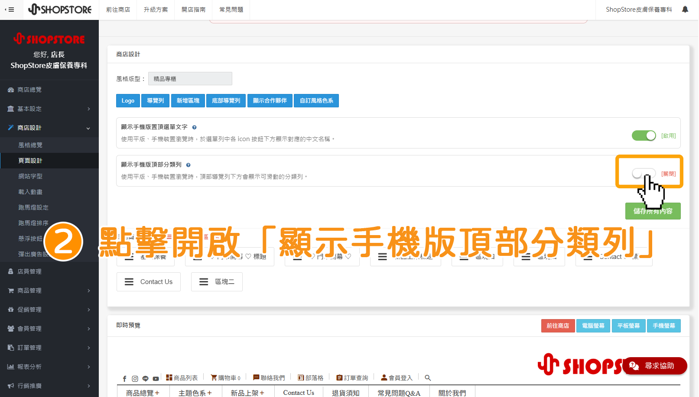This screenshot has width=699, height=397.
Task: Collapse the sidebar with the top-left menu icon
Action: coord(10,10)
